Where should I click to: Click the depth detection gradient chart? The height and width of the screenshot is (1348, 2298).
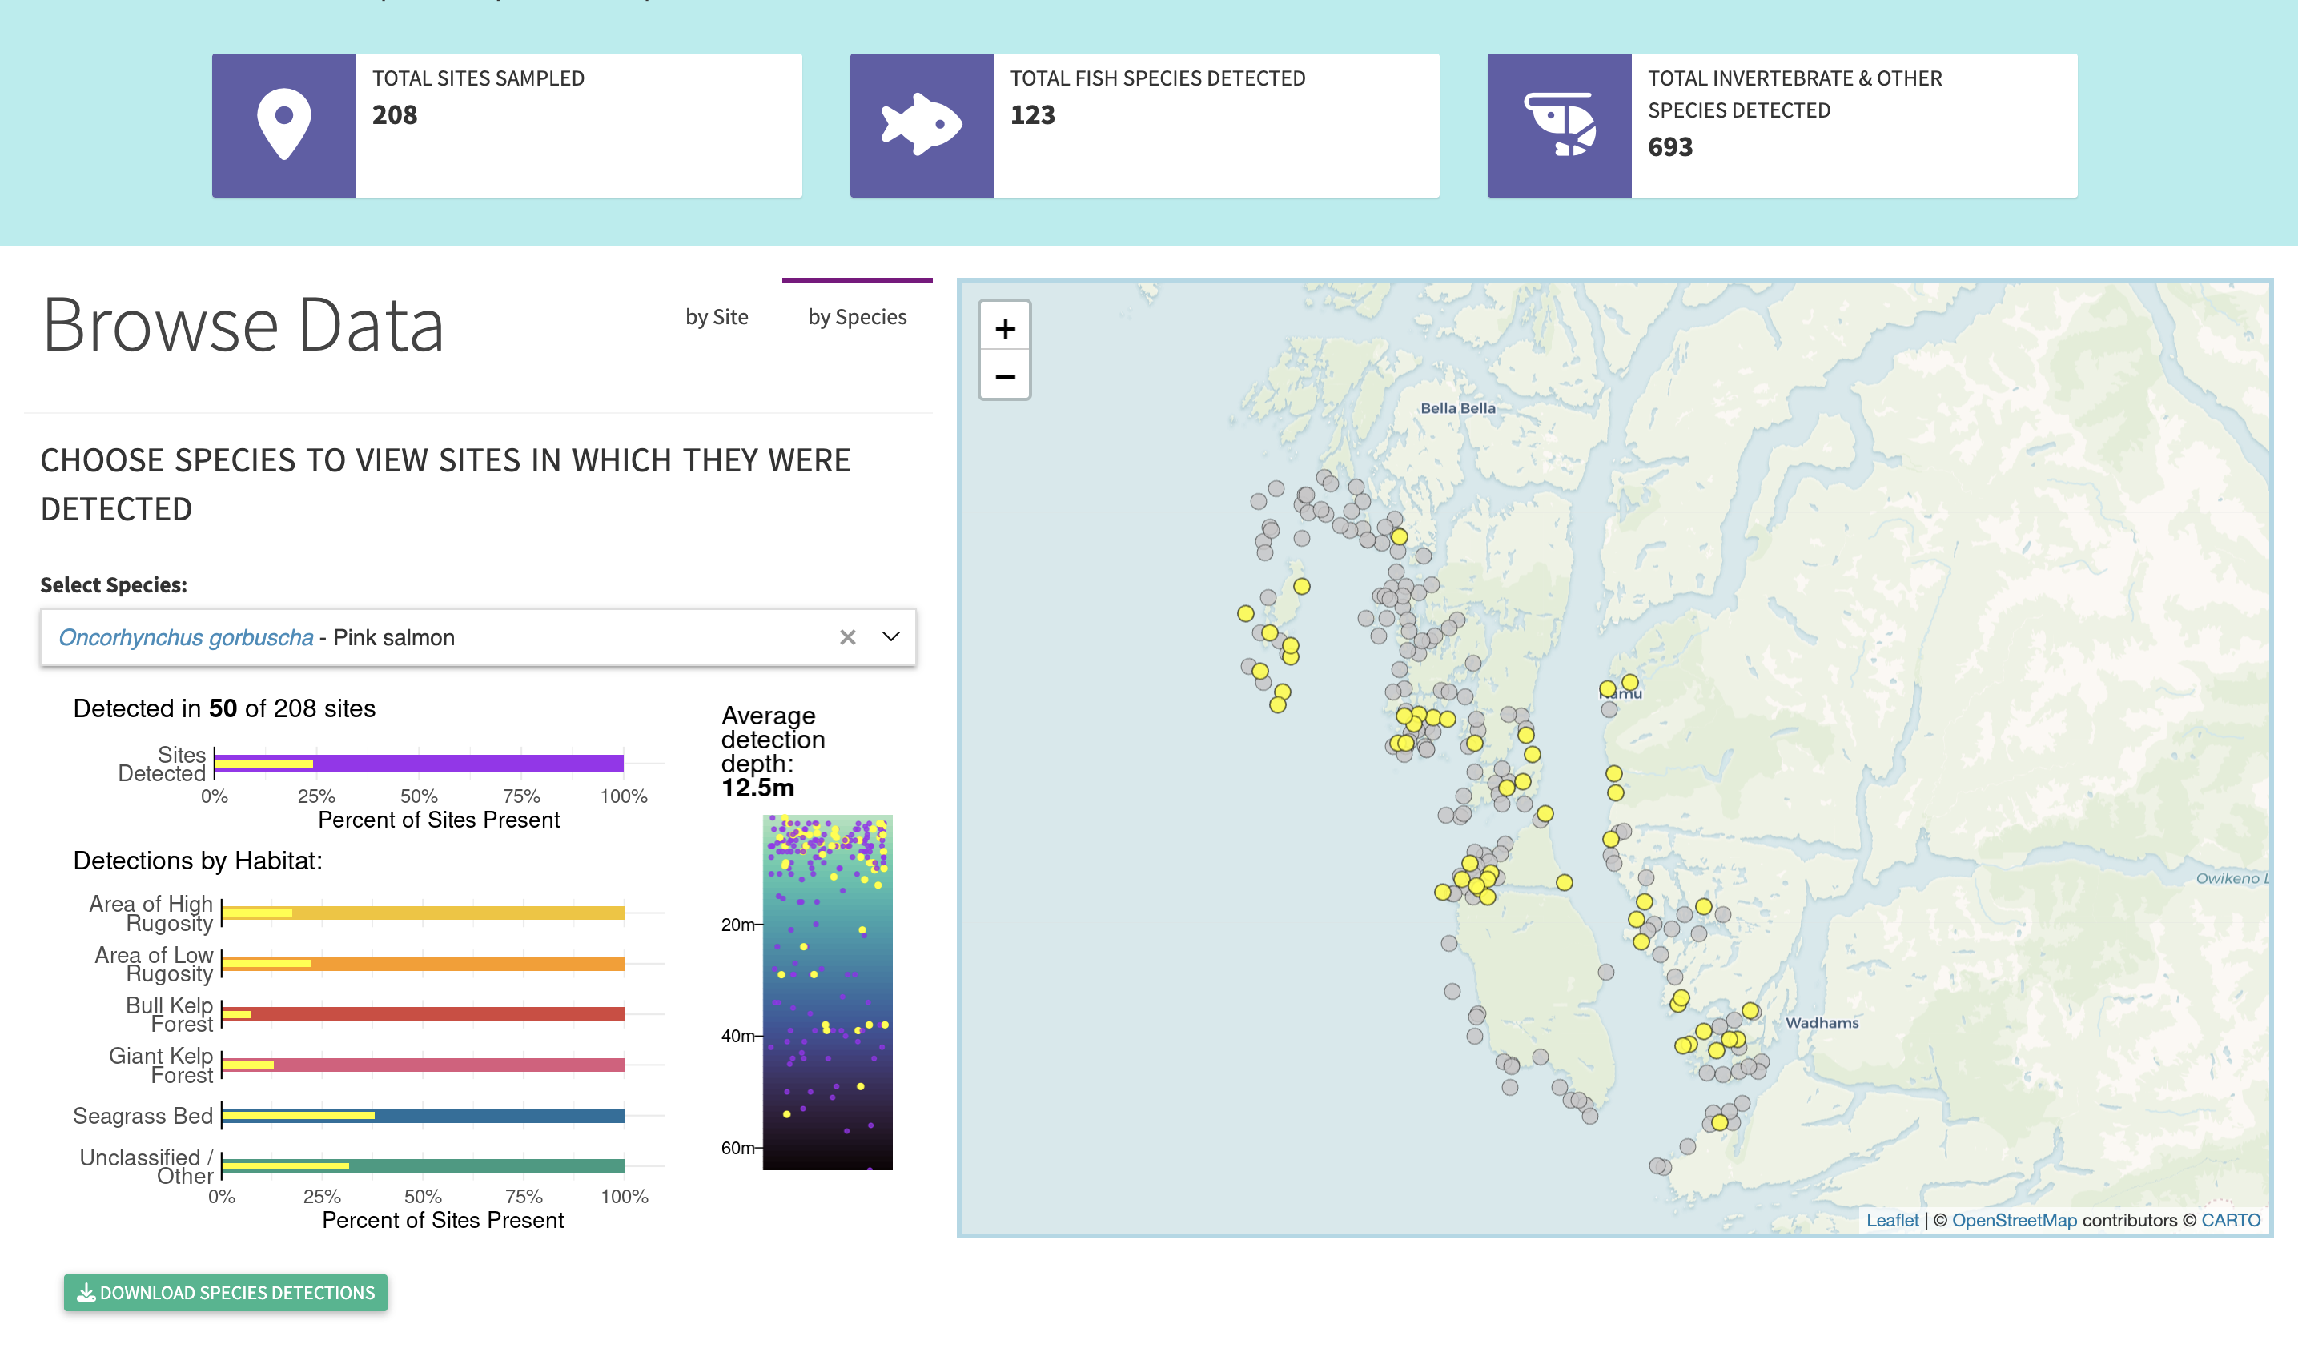coord(827,992)
